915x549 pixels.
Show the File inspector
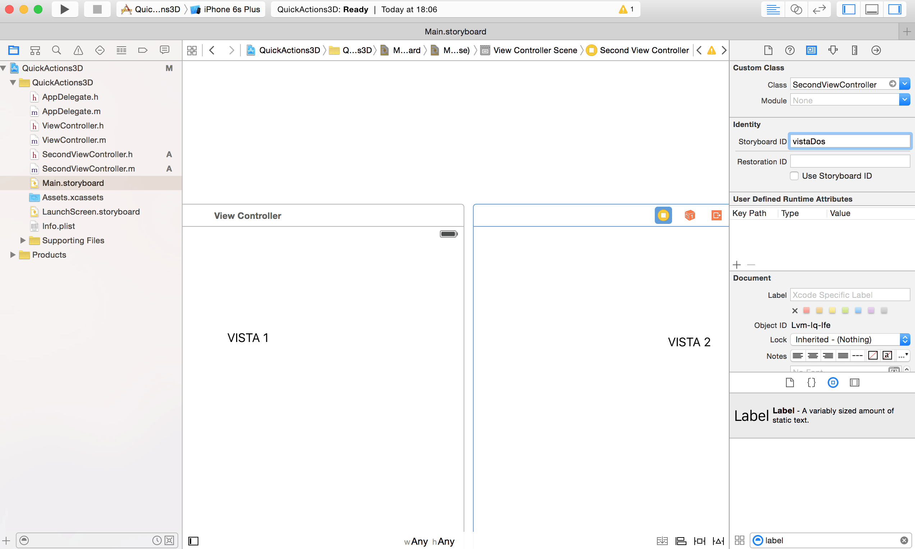[x=768, y=50]
